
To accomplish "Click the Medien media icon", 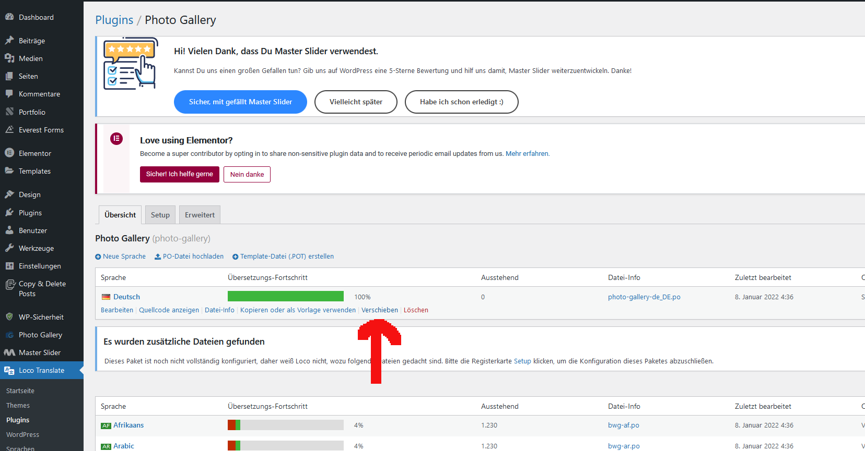I will tap(9, 58).
